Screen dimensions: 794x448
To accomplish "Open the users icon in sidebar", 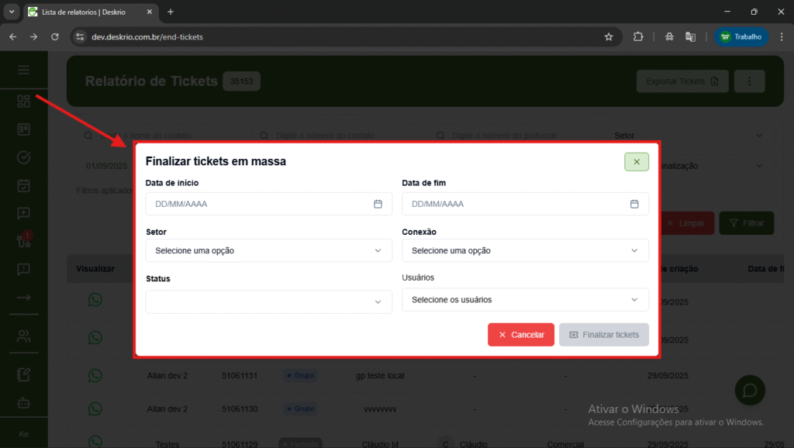I will [x=24, y=336].
